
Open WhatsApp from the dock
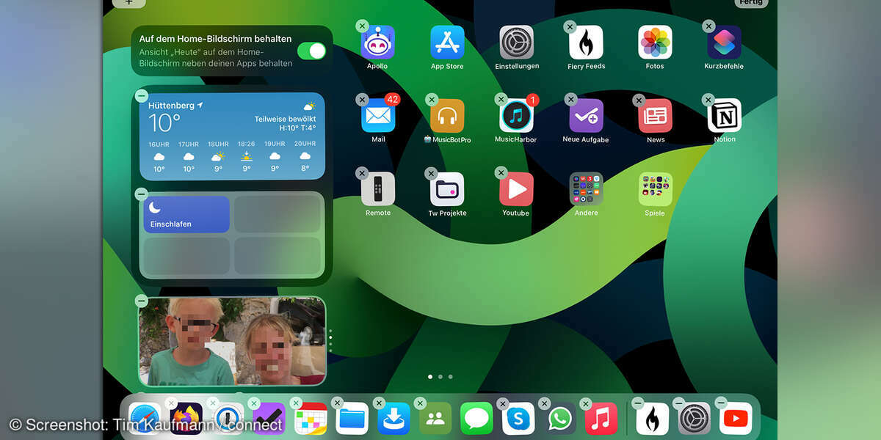[x=559, y=419]
